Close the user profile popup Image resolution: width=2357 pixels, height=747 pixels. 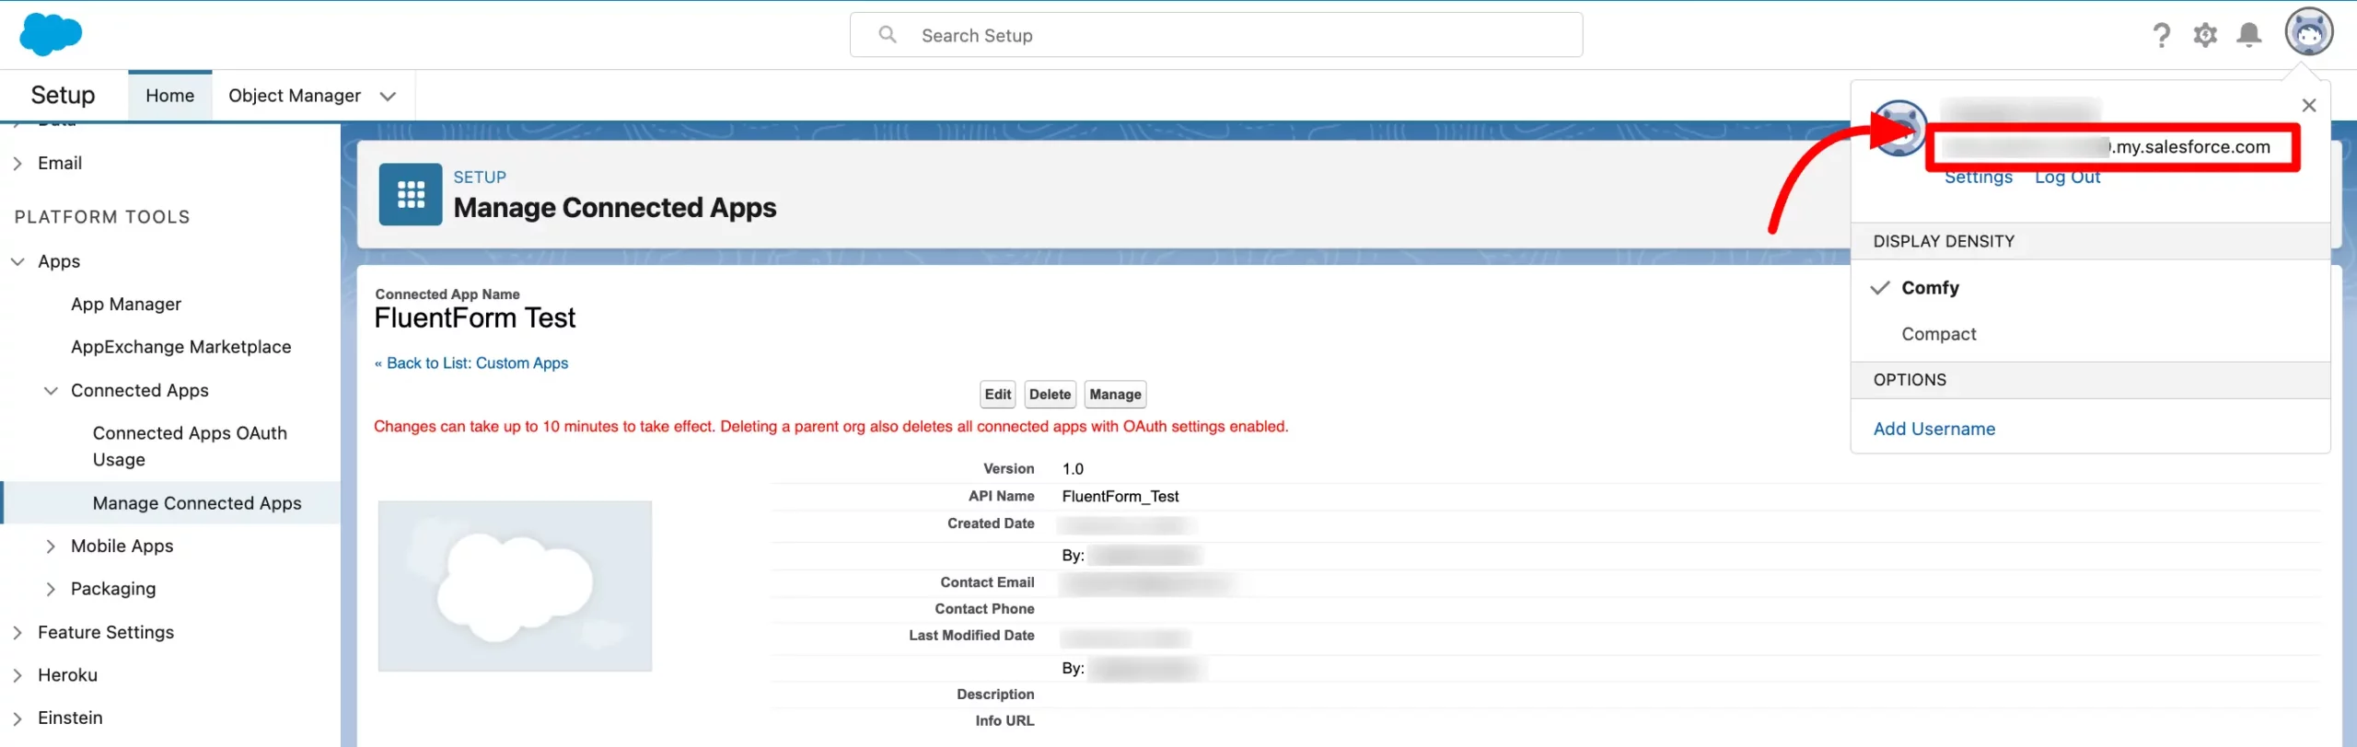click(x=2308, y=106)
